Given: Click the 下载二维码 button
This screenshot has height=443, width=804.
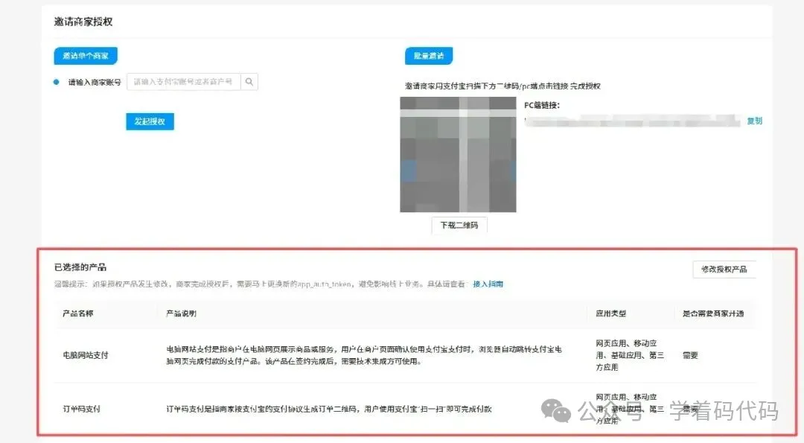Looking at the screenshot, I should 459,225.
